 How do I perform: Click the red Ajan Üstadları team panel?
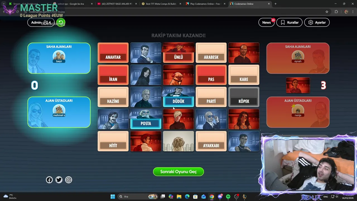pyautogui.click(x=298, y=112)
